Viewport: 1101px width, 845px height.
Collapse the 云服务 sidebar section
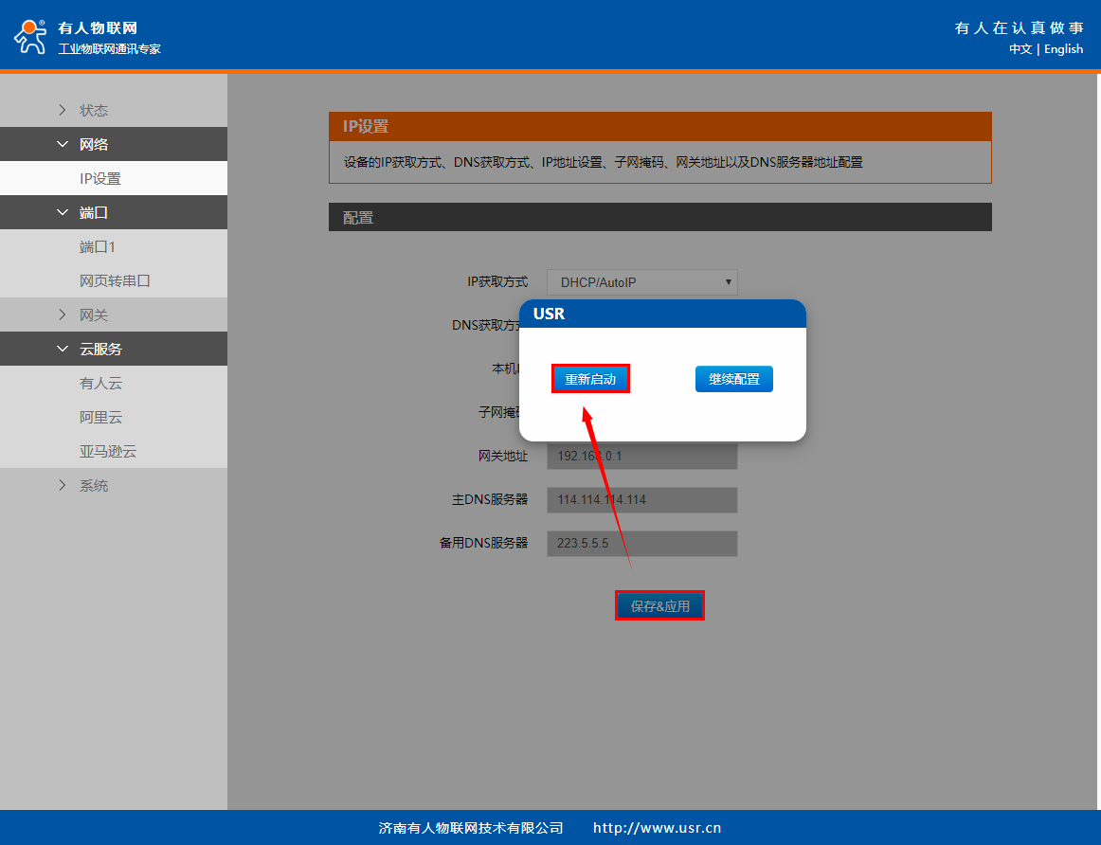pyautogui.click(x=99, y=350)
